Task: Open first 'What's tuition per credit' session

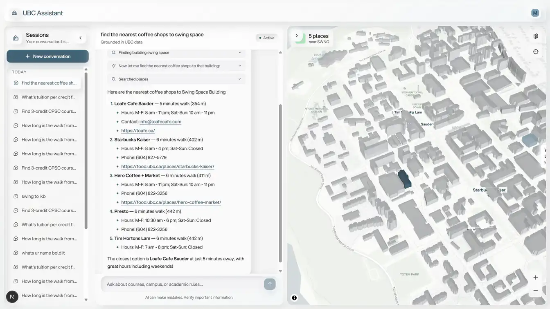Action: click(x=45, y=97)
